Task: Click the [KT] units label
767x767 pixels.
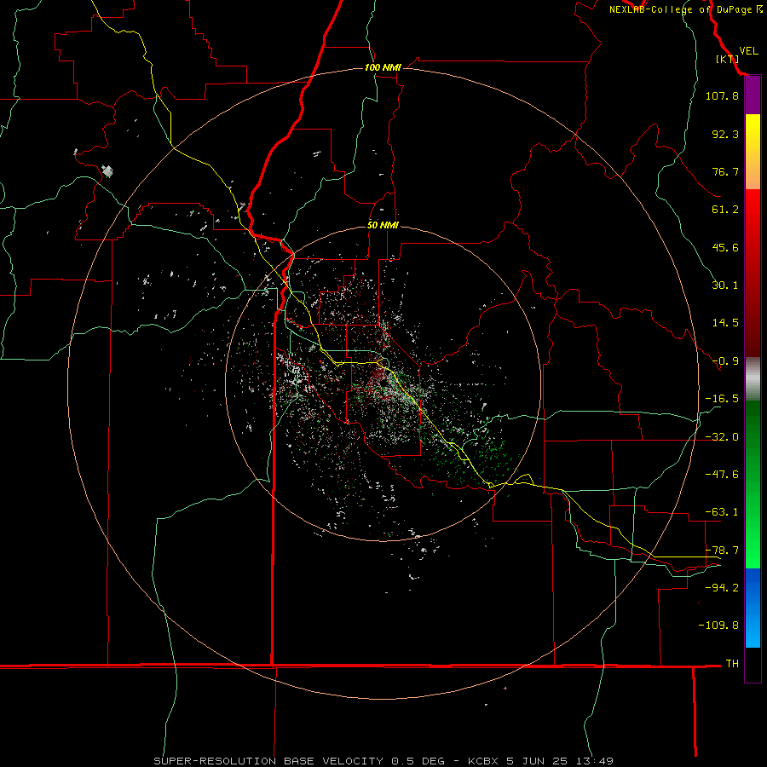Action: pos(727,59)
